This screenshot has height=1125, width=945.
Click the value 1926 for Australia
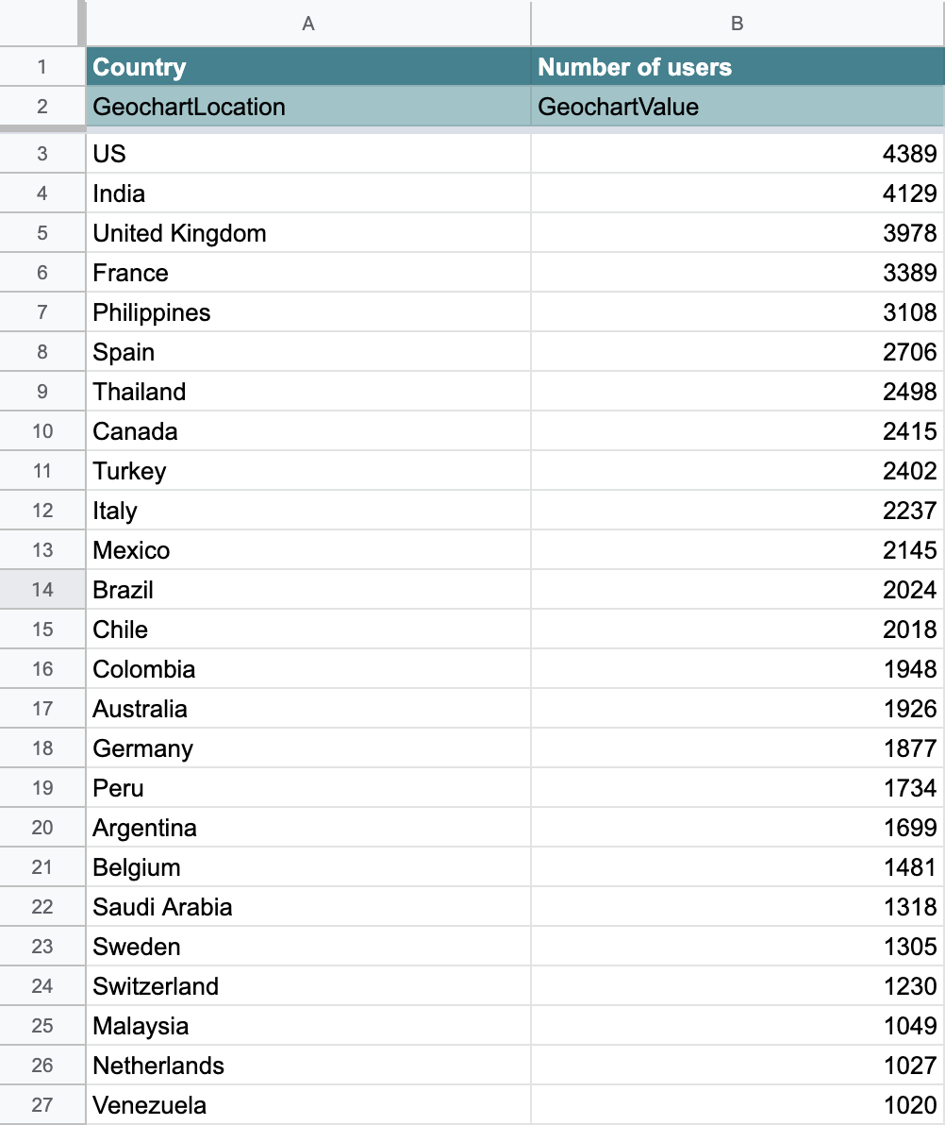coord(738,709)
